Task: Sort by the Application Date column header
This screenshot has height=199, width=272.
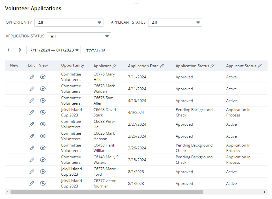Action: point(143,66)
